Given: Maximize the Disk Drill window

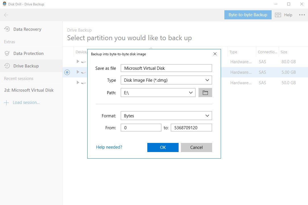Looking at the screenshot, I should 289,4.
